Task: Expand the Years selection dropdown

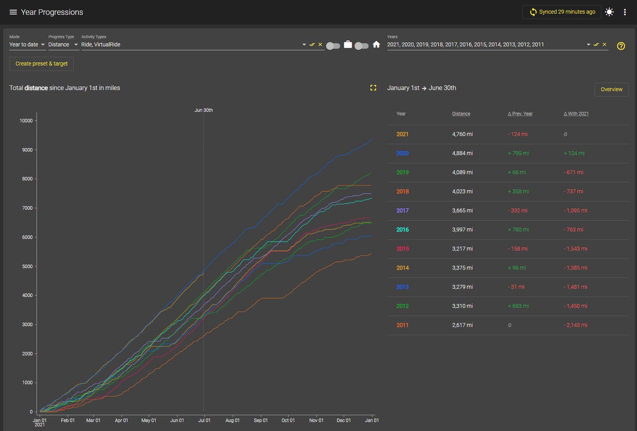Action: point(589,44)
